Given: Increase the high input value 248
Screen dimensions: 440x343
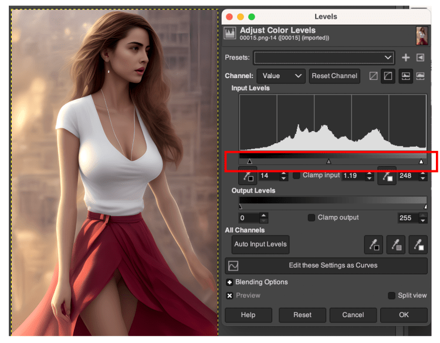Looking at the screenshot, I should tap(422, 173).
